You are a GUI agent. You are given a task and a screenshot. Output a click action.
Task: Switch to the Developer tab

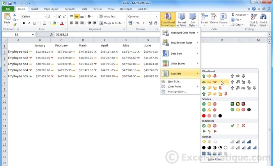(126, 9)
